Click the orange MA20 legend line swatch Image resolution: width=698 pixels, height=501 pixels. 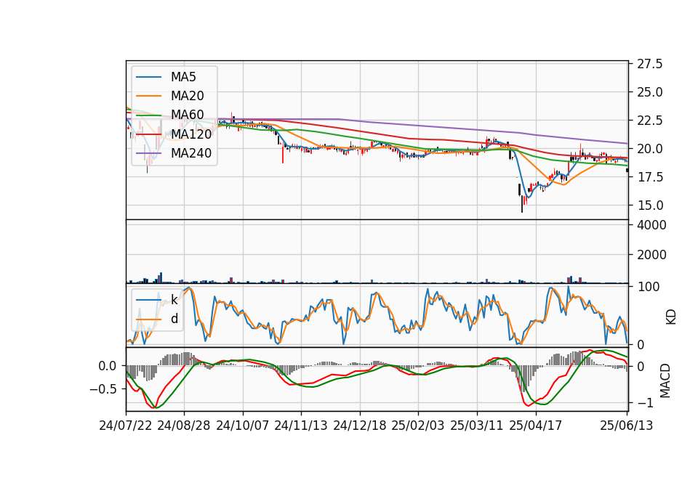(x=148, y=96)
